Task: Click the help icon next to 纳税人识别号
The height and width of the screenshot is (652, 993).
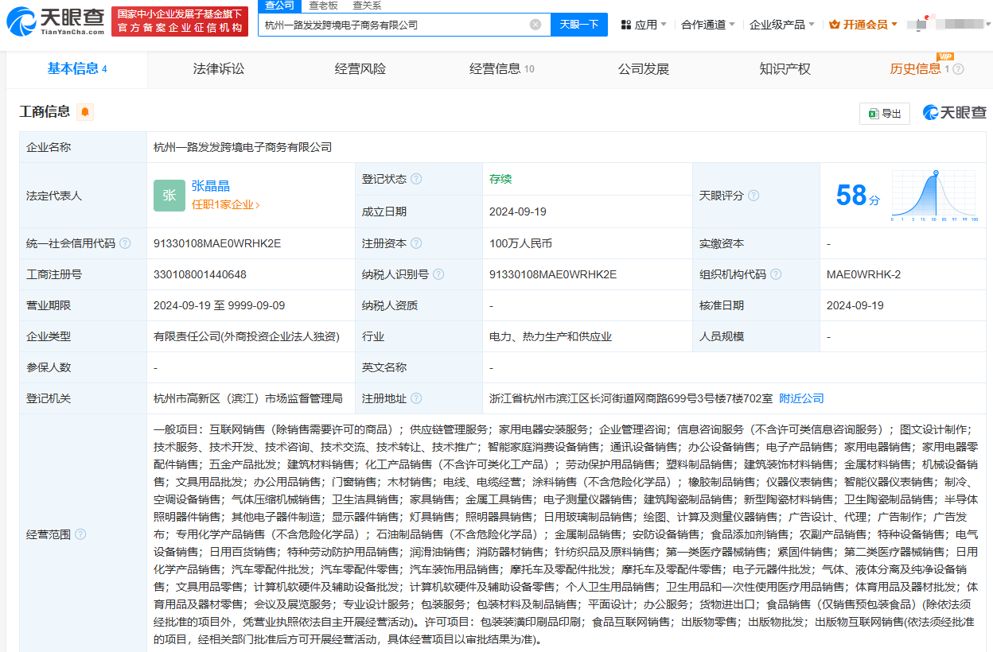Action: pos(438,274)
